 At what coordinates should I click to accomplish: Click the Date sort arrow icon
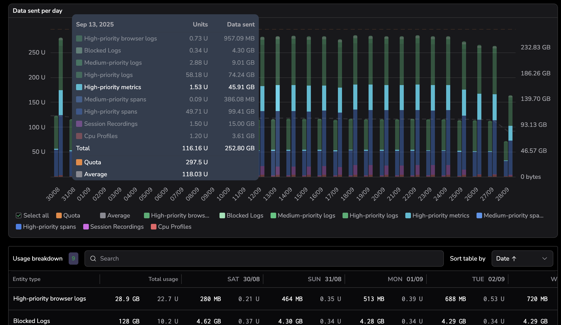514,259
